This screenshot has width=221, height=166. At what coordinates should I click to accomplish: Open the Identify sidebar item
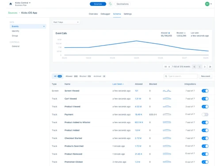tap(15, 31)
